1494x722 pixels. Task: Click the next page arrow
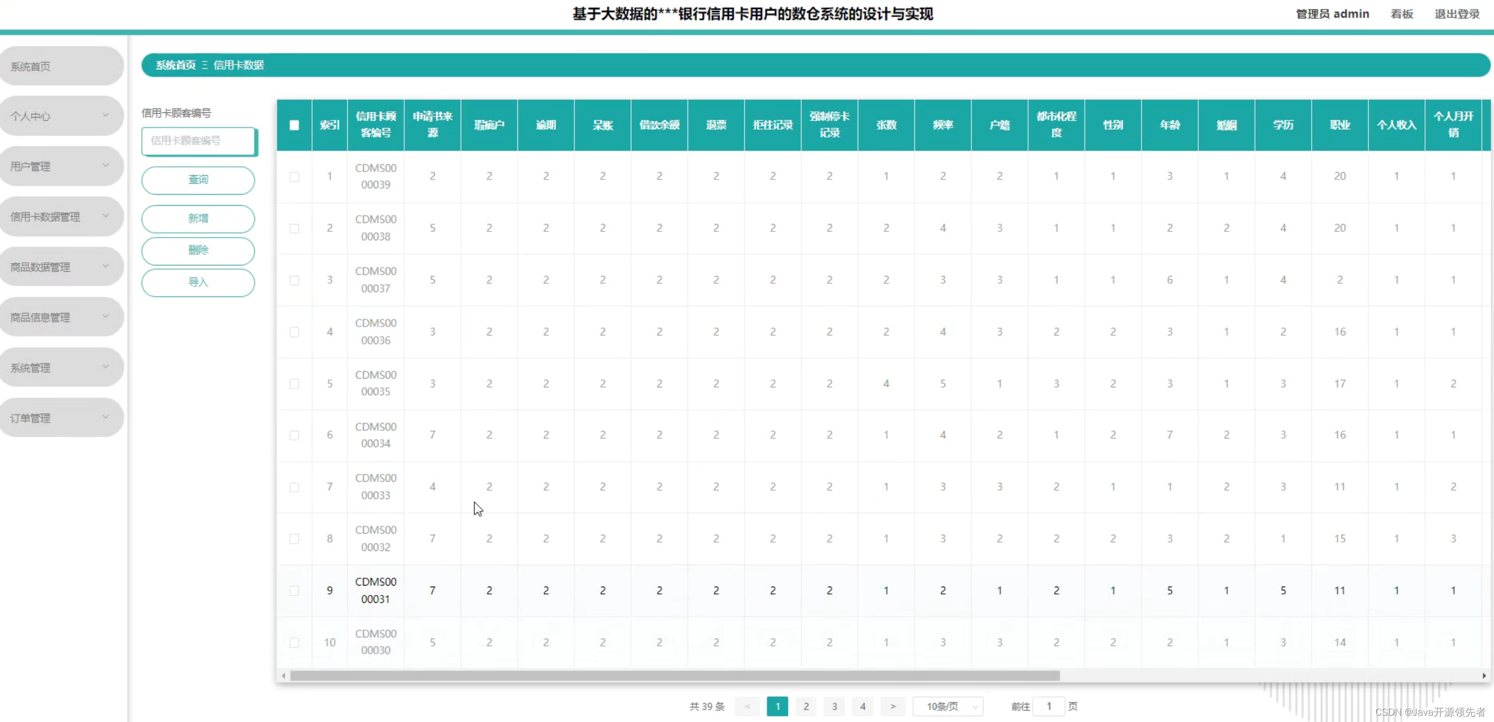pos(893,706)
